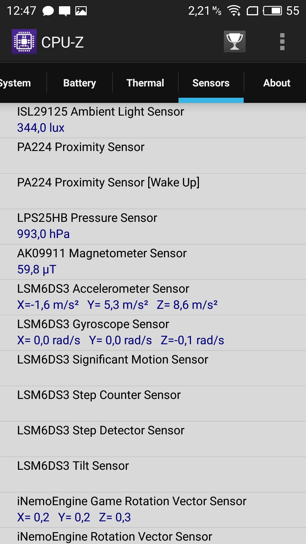This screenshot has height=544, width=306.
Task: Switch to the Thermal tab
Action: coord(145,83)
